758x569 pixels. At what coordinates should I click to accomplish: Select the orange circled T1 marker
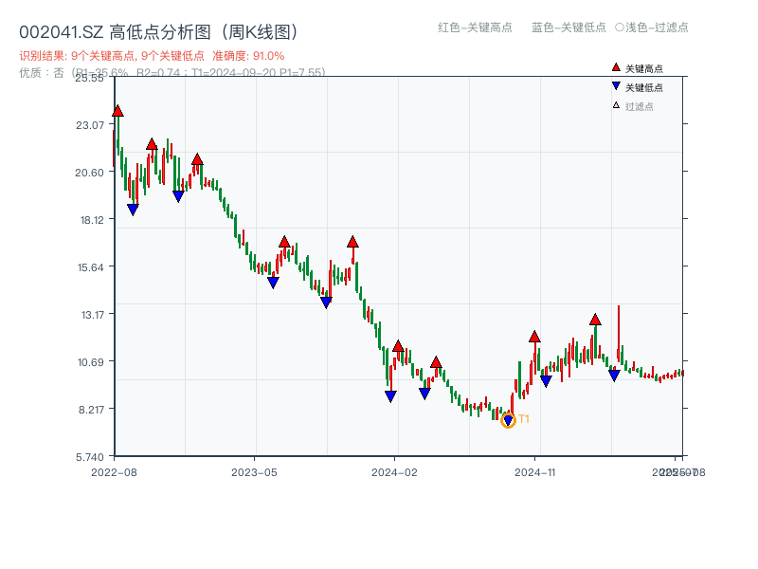[509, 418]
